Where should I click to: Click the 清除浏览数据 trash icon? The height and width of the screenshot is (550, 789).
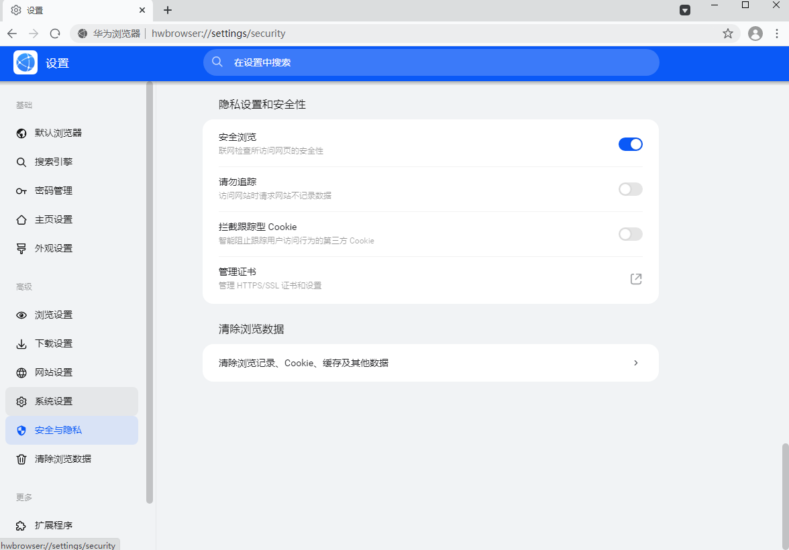click(21, 459)
